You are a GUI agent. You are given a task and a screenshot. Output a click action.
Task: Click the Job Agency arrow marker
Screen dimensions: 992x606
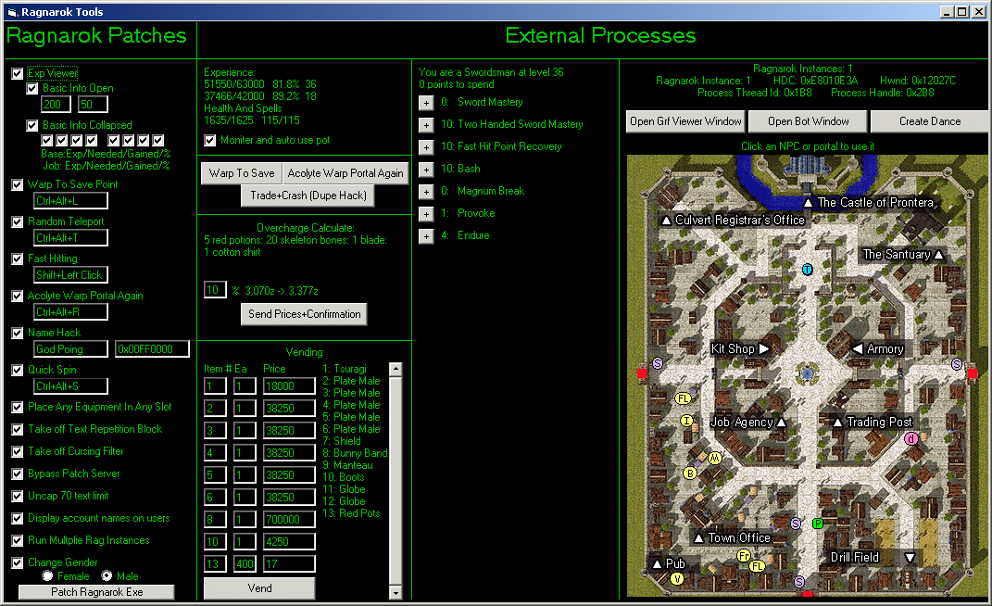(781, 423)
